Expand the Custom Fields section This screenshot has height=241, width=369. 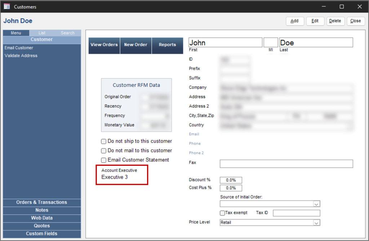(42, 234)
